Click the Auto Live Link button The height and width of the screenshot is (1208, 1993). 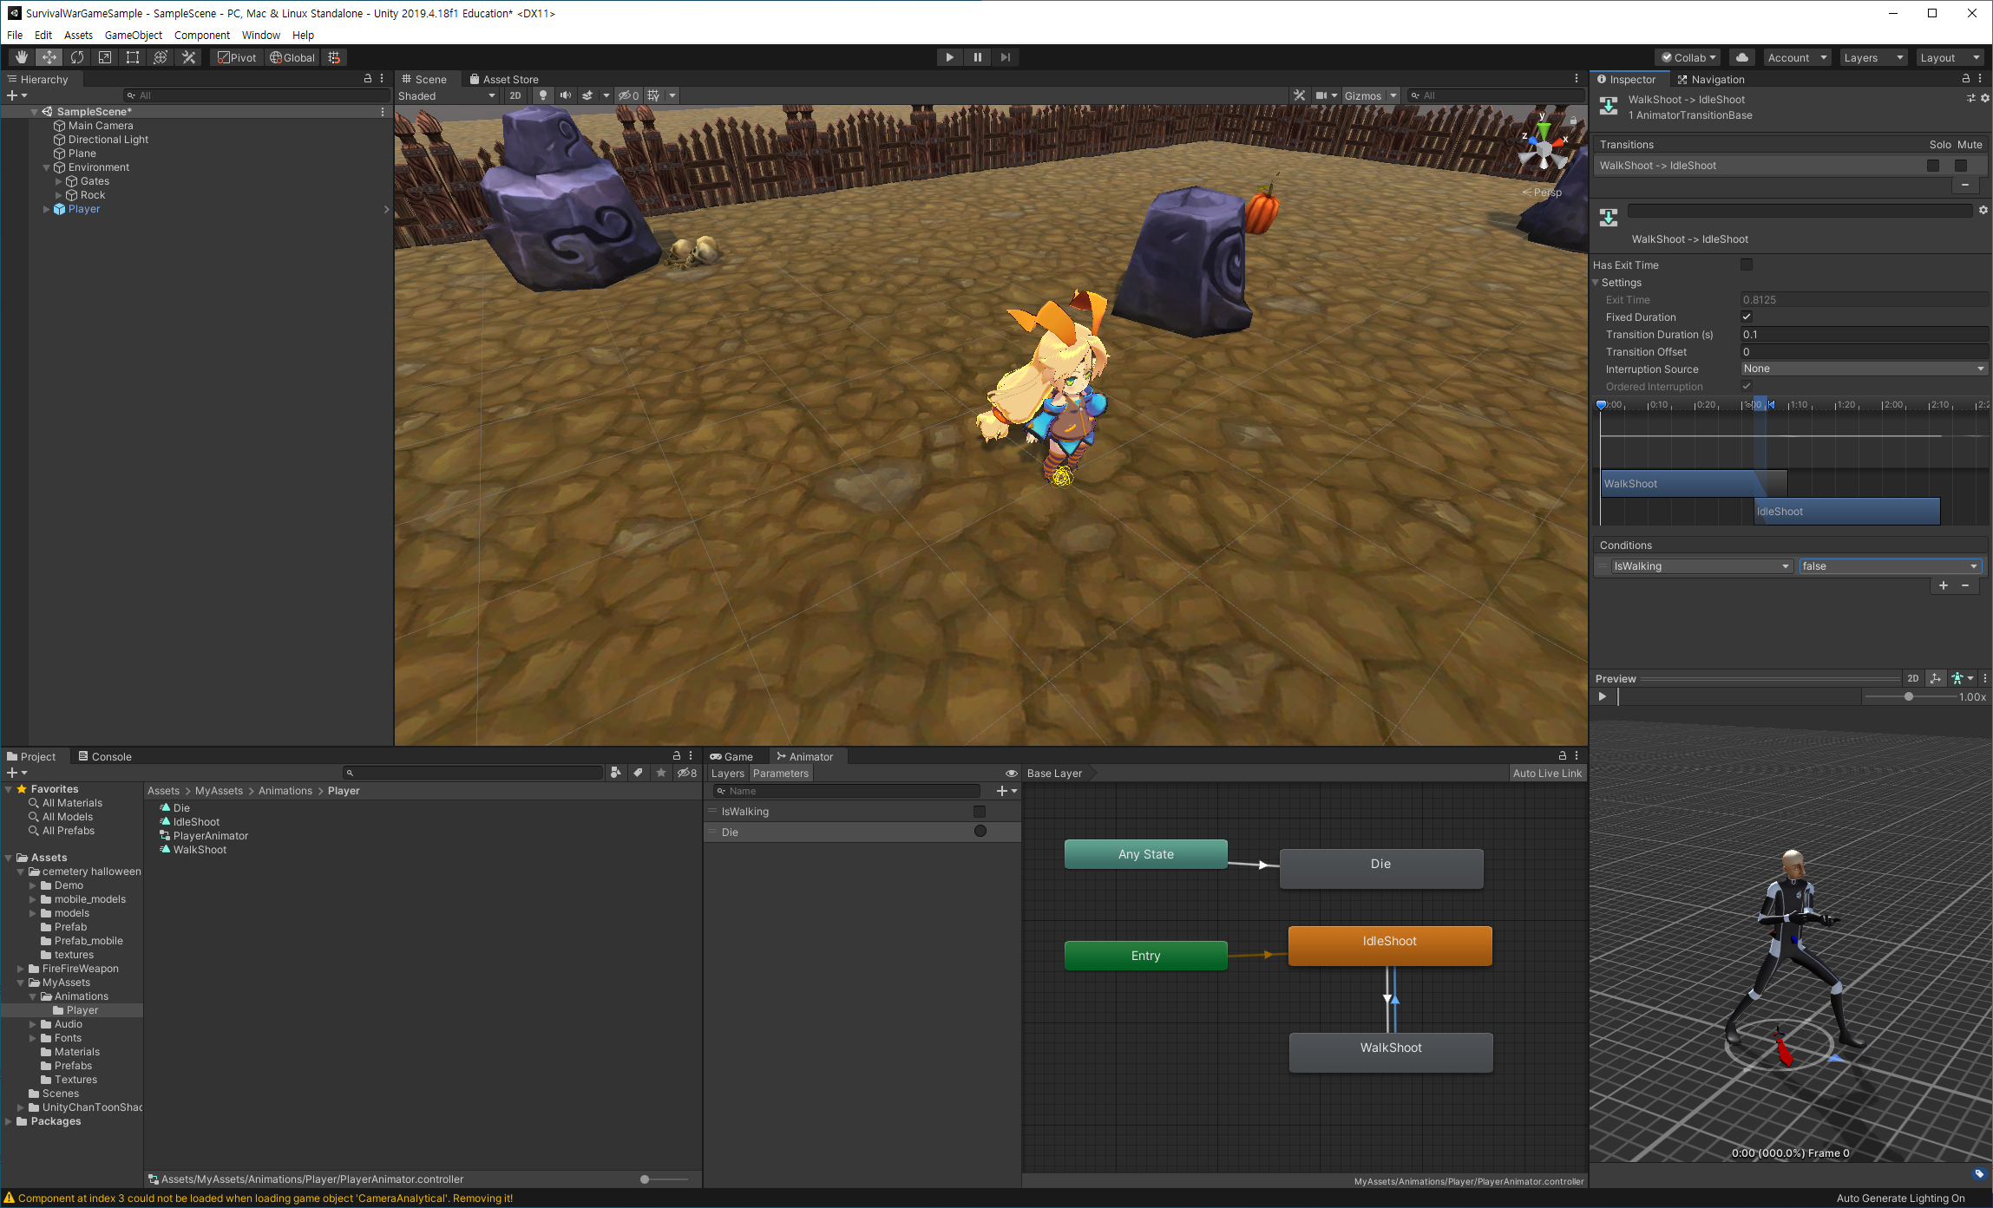click(x=1547, y=774)
